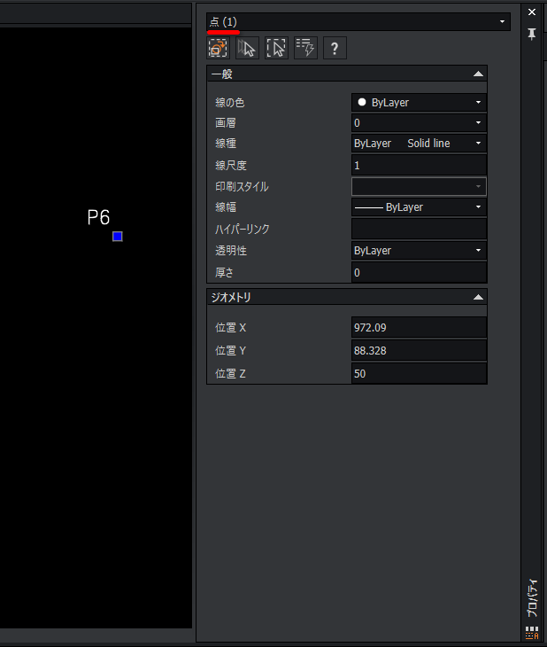This screenshot has height=647, width=547.
Task: Click the filter list lightning icon
Action: (305, 49)
